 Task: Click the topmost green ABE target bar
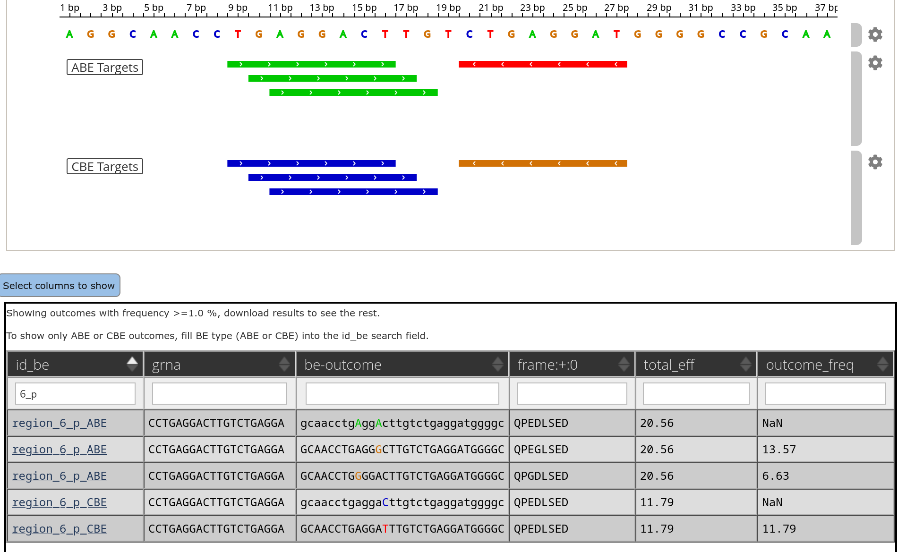[x=311, y=64]
